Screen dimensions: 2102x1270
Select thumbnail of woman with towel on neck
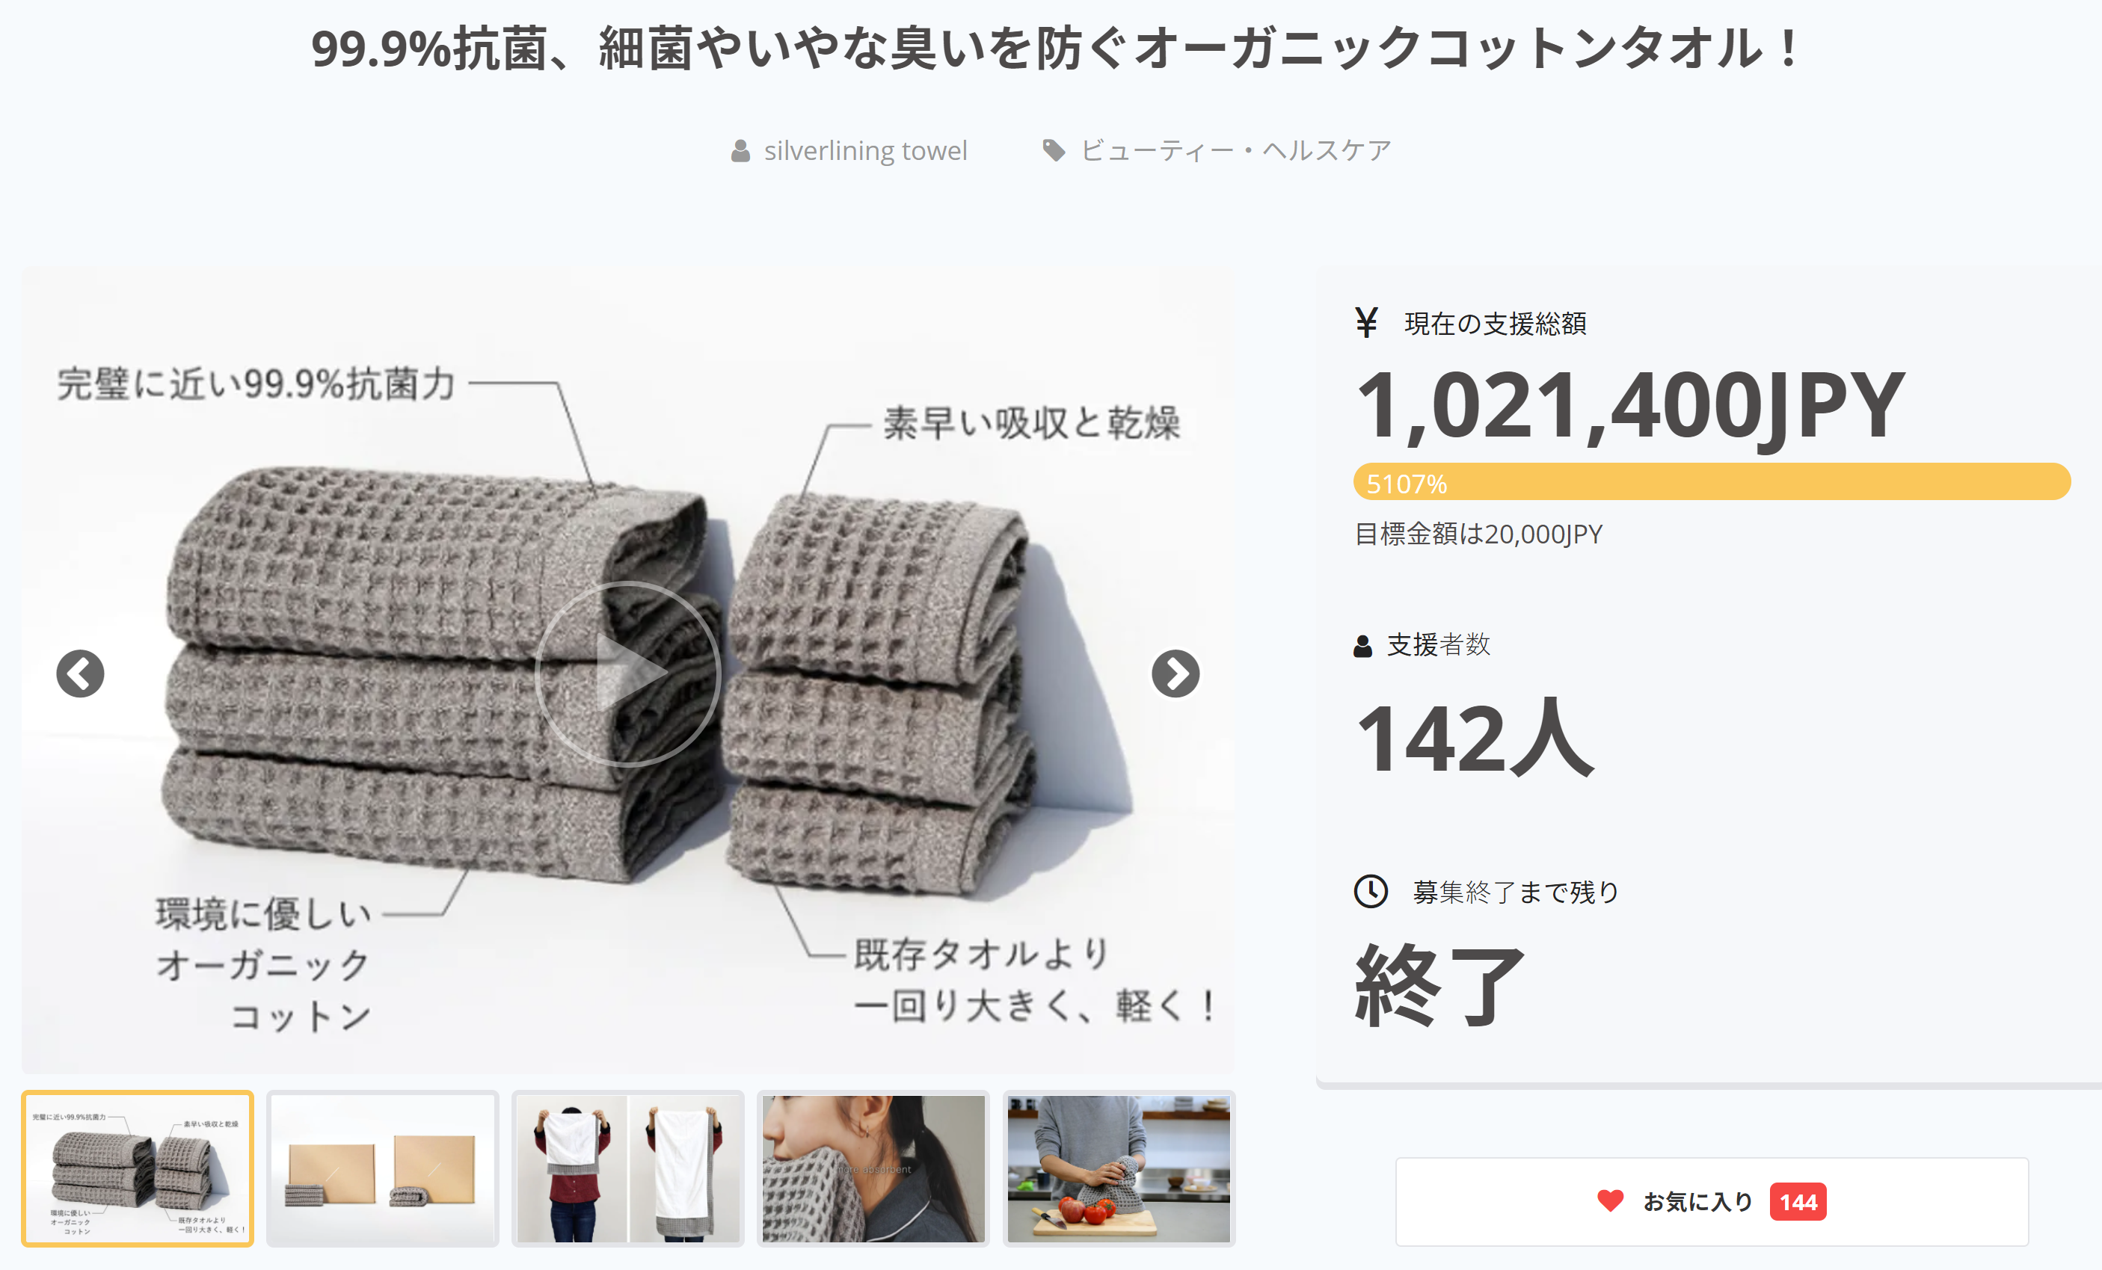click(873, 1168)
